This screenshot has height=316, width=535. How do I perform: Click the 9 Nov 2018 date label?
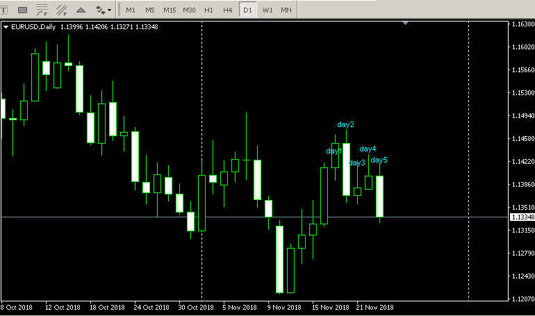[284, 308]
